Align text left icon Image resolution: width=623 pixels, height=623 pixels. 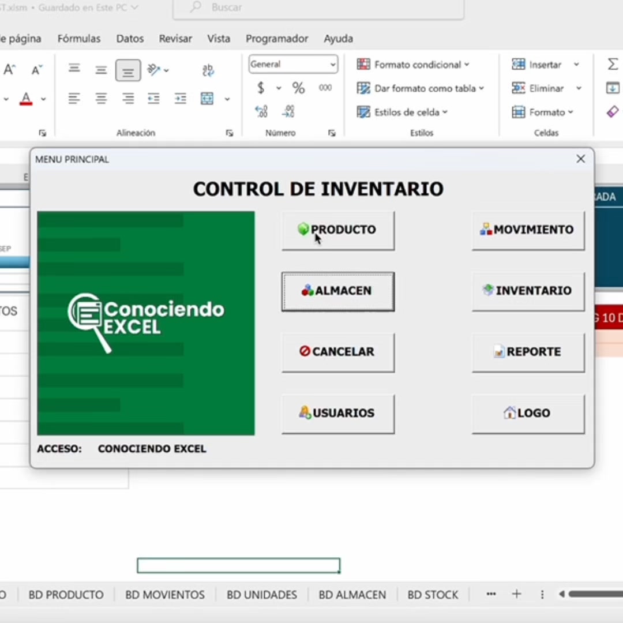click(x=74, y=98)
